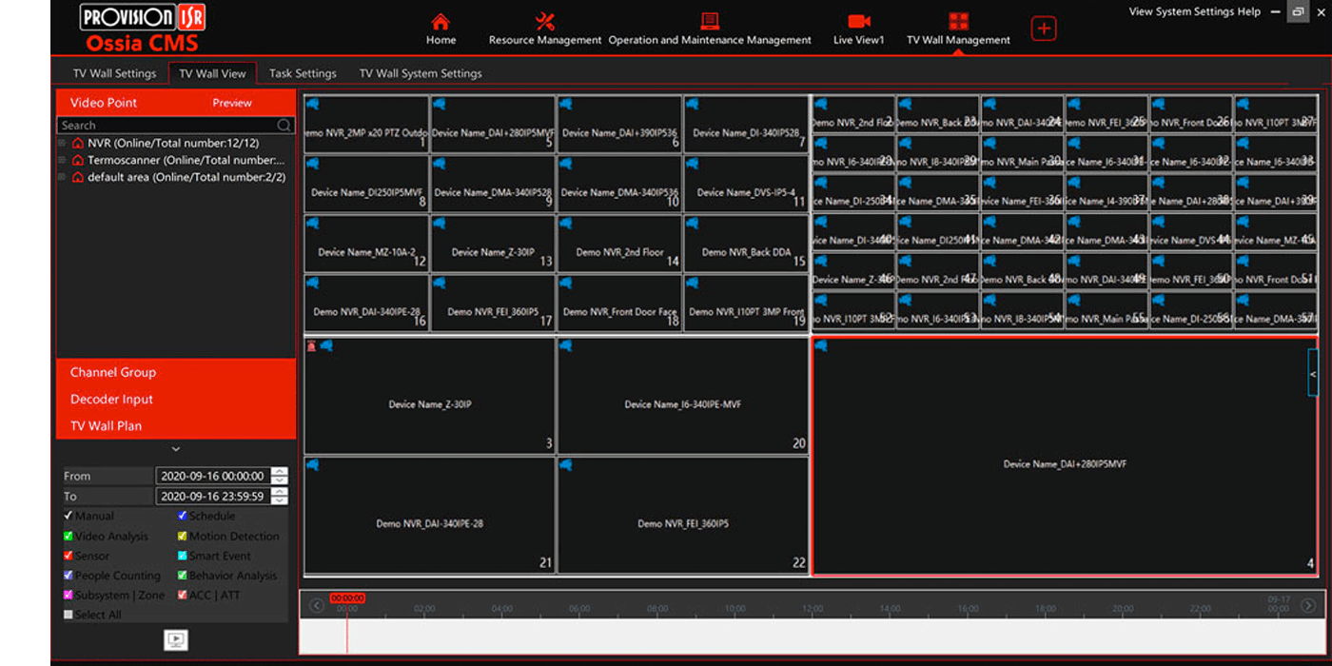1332x666 pixels.
Task: Open Resource Management wrench icon
Action: coord(545,22)
